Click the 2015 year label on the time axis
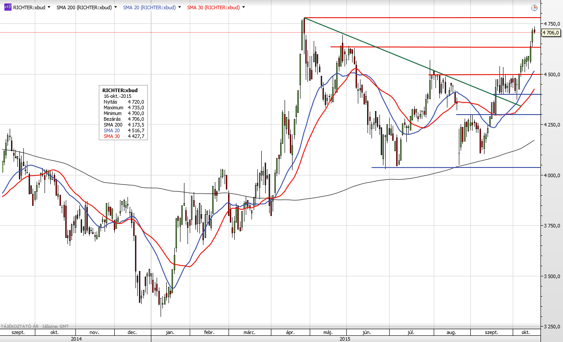This screenshot has height=342, width=563. pos(345,338)
